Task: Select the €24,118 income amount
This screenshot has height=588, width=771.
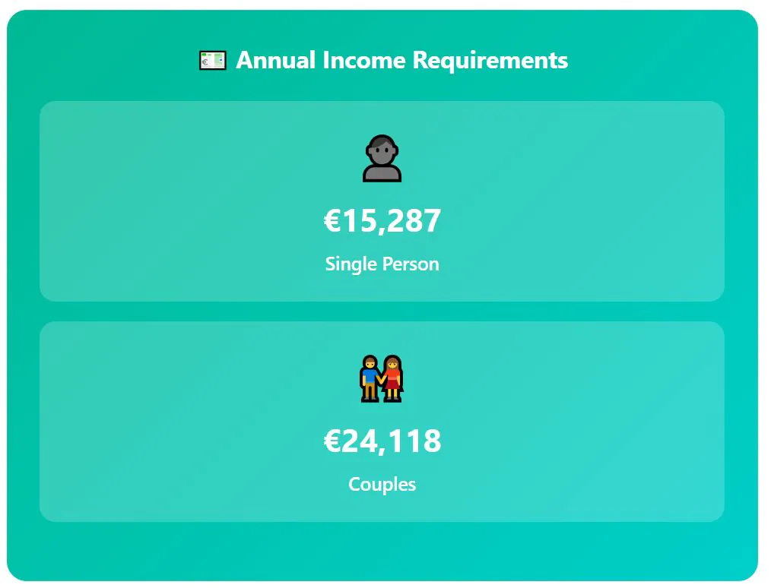Action: click(382, 441)
